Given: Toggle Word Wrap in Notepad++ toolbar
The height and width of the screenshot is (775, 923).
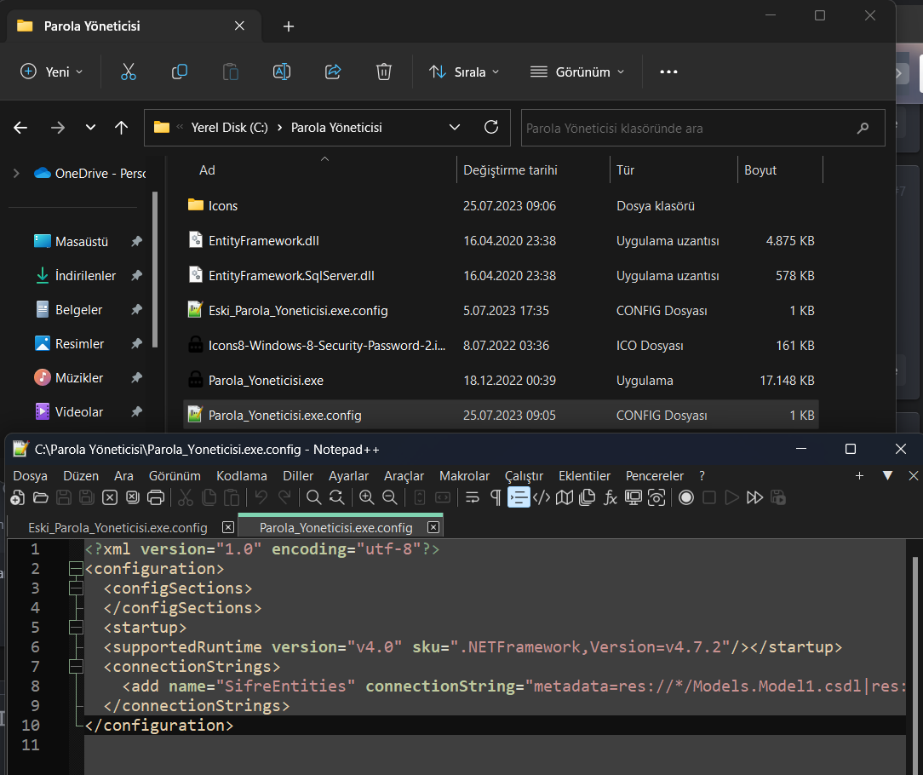Looking at the screenshot, I should [x=473, y=497].
